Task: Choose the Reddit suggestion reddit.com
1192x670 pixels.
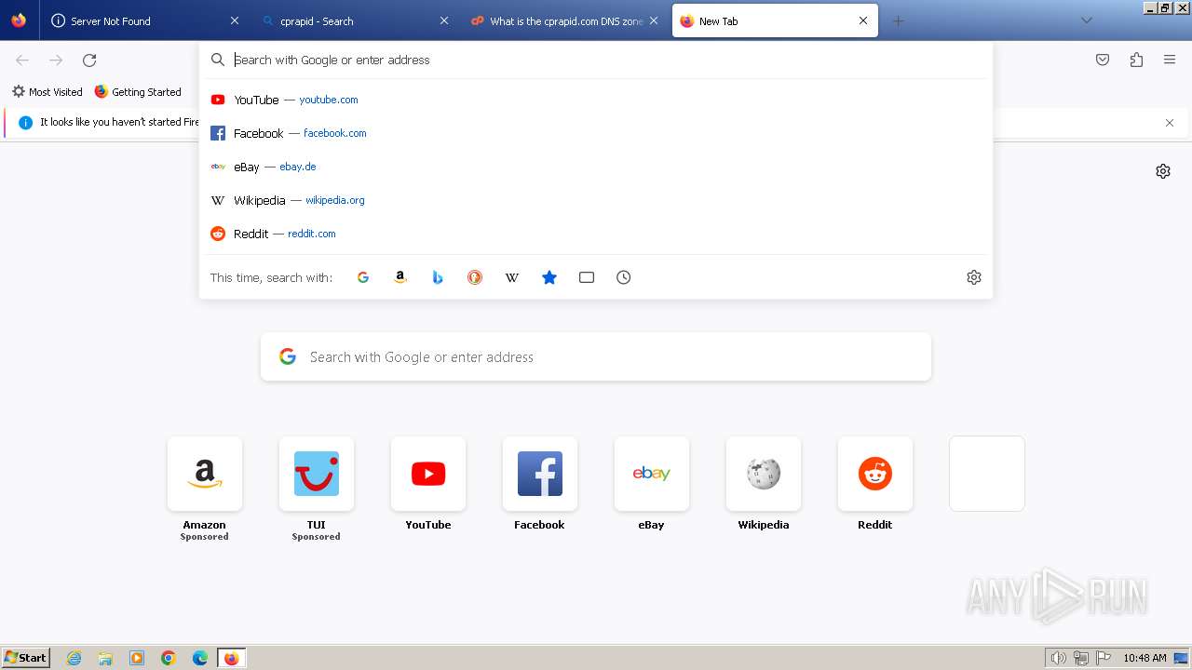Action: click(x=596, y=234)
